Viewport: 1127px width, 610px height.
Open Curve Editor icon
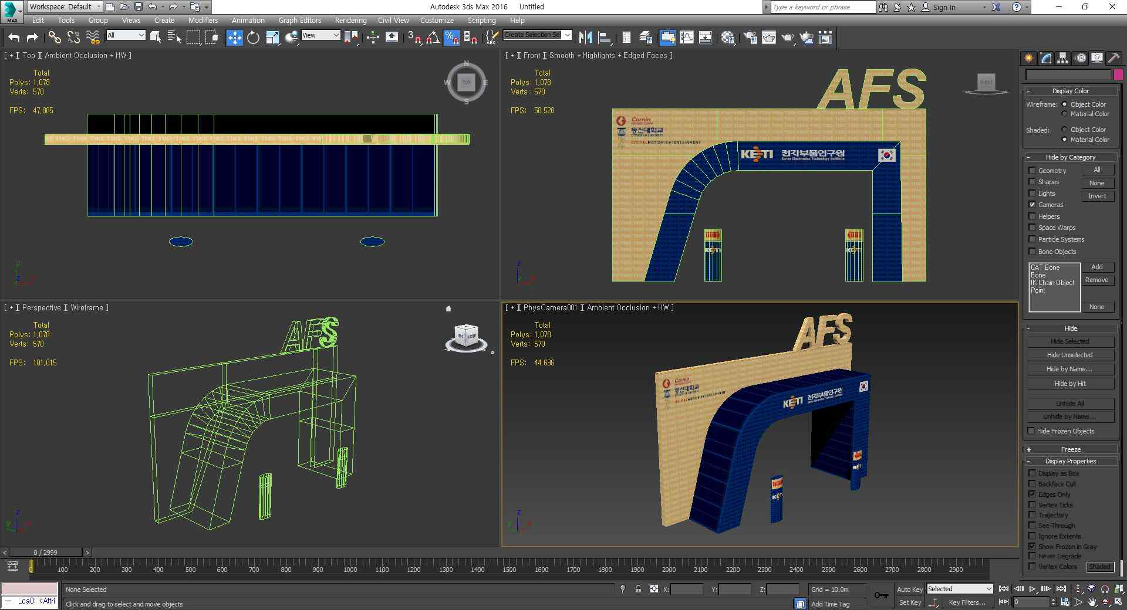coord(687,38)
